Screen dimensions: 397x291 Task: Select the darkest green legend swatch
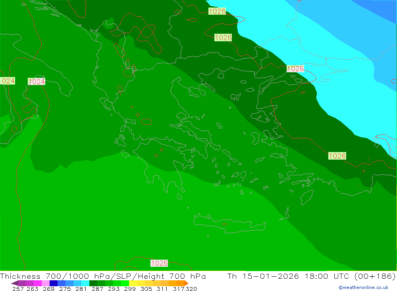pos(93,283)
